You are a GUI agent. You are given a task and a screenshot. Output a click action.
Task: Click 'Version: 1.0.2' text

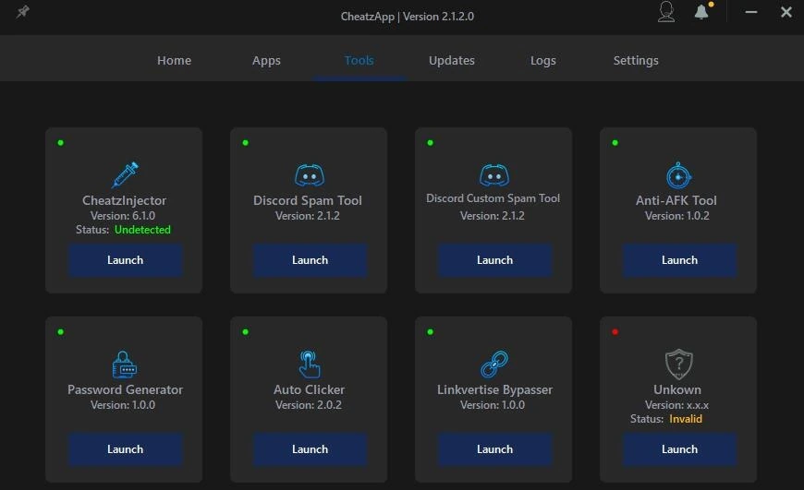(676, 216)
